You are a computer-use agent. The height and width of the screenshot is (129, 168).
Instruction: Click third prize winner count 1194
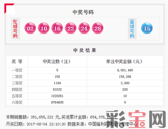[57, 83]
